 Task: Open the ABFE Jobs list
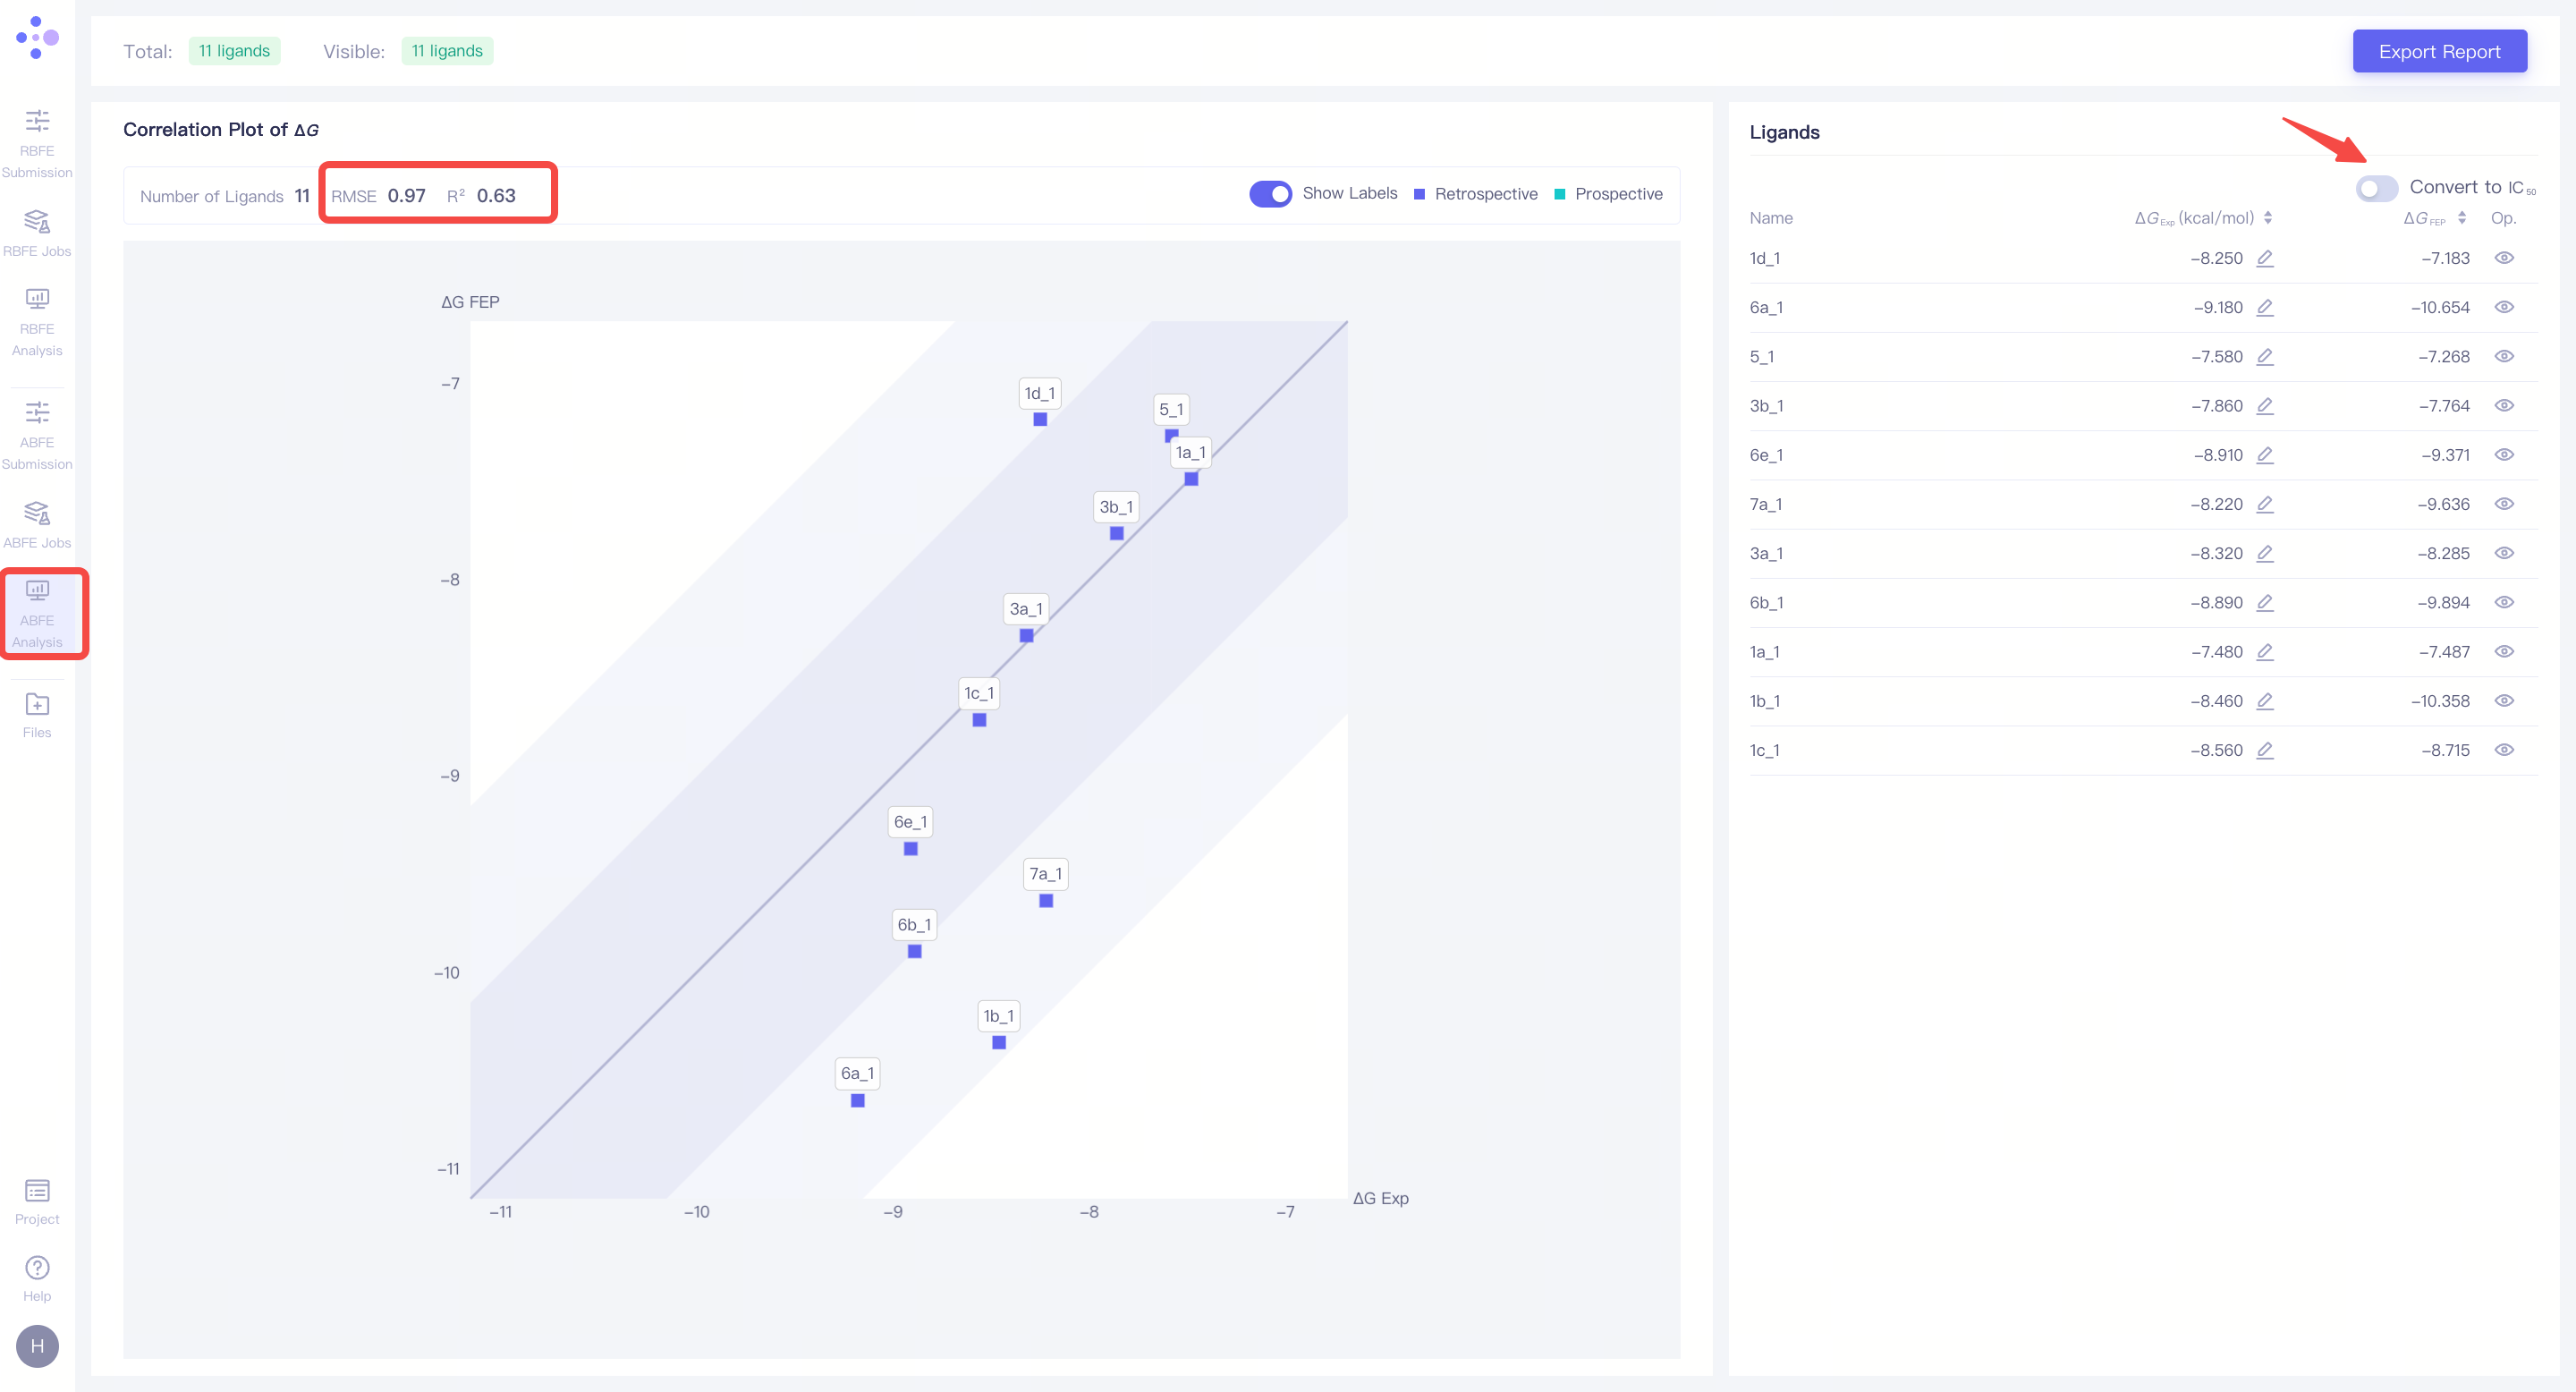click(37, 524)
